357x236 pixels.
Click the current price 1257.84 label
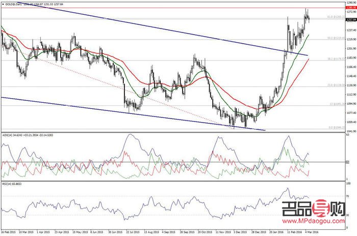coord(350,19)
